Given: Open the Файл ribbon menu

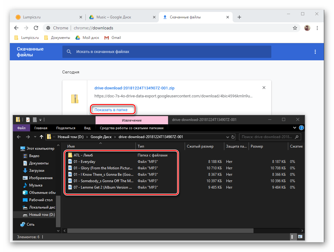Looking at the screenshot, I should [21, 128].
